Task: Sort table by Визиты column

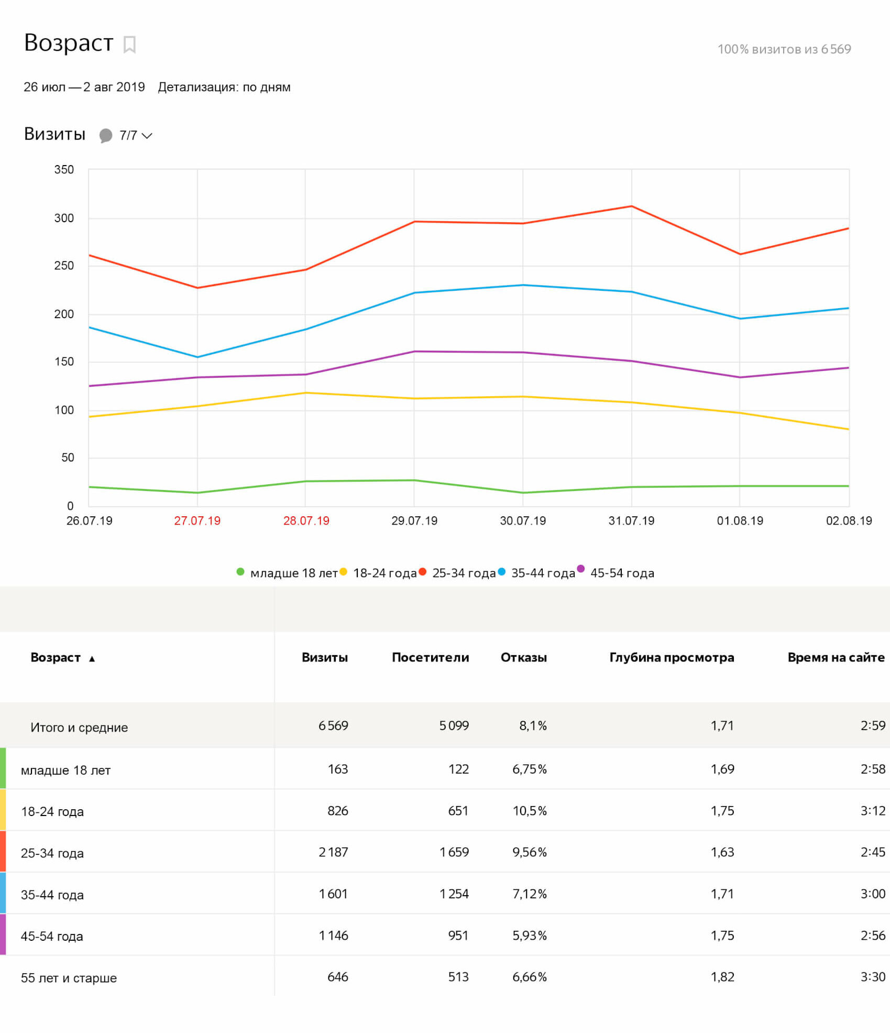Action: (x=324, y=657)
